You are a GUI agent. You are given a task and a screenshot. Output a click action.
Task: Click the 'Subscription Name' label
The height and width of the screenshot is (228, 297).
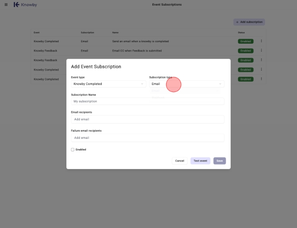point(84,95)
